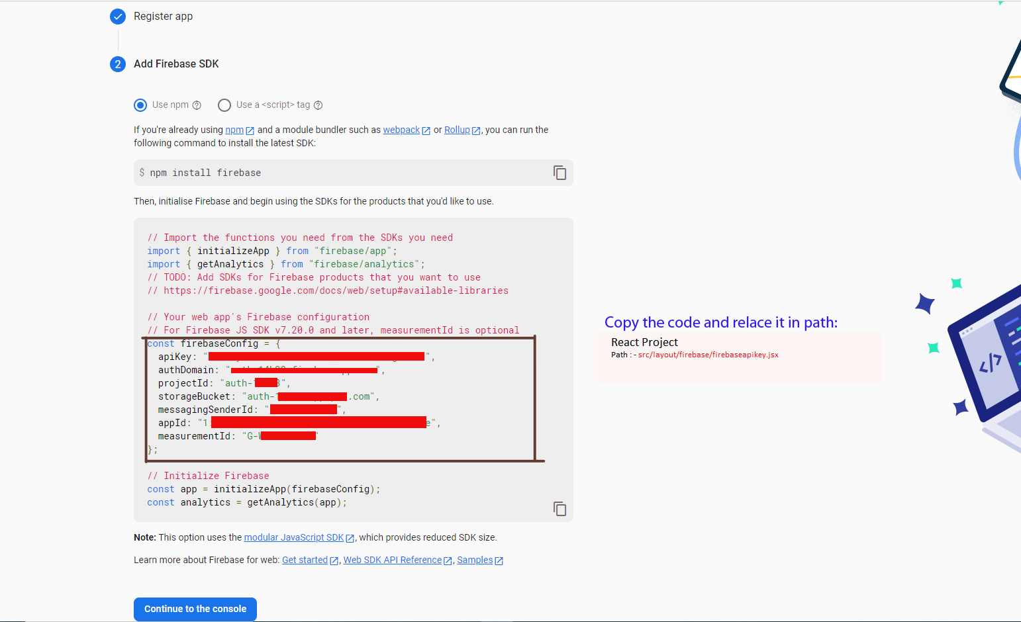Image resolution: width=1021 pixels, height=622 pixels.
Task: Click Continue to the console button
Action: [x=195, y=609]
